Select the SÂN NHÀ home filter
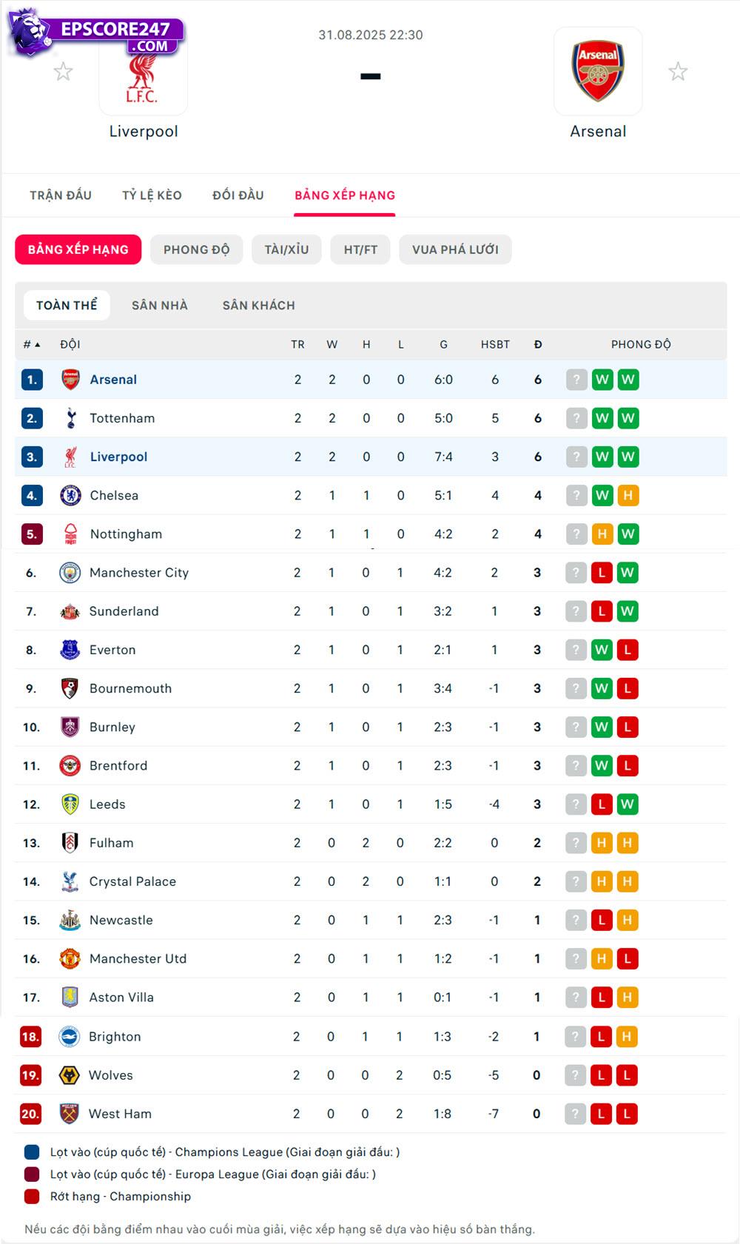Viewport: 740px width, 1244px height. click(160, 305)
